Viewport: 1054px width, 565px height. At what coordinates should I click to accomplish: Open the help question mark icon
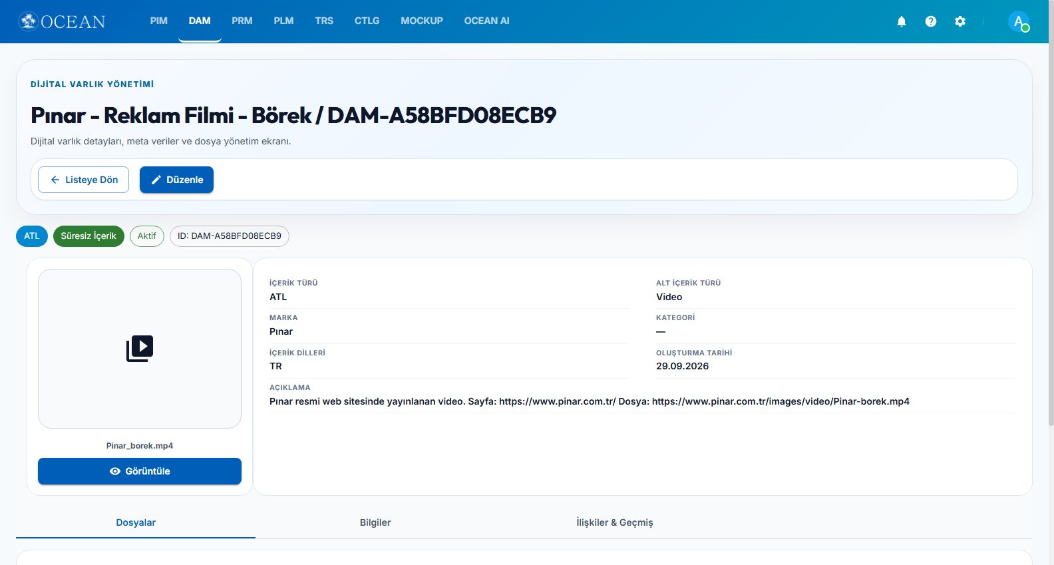(931, 21)
